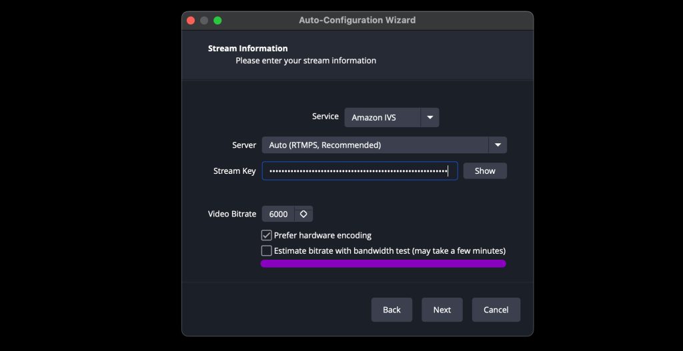The width and height of the screenshot is (683, 351).
Task: Click the Auto-Configuration Wizard title bar
Action: coord(358,20)
